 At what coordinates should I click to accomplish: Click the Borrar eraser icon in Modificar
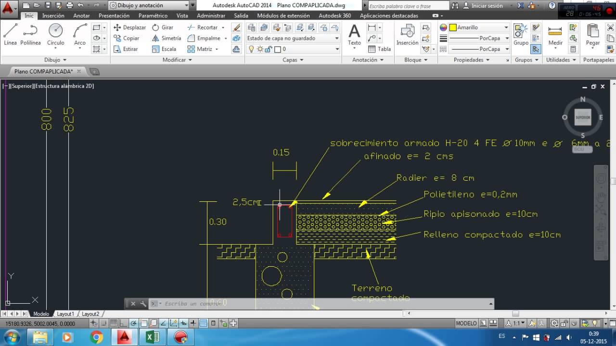(x=236, y=27)
